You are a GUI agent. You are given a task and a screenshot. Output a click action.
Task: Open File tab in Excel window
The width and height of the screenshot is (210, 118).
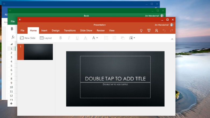(x=13, y=21)
